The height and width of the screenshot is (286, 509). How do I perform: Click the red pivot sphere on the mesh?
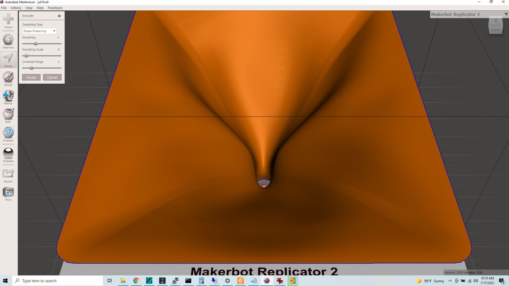[x=264, y=186]
